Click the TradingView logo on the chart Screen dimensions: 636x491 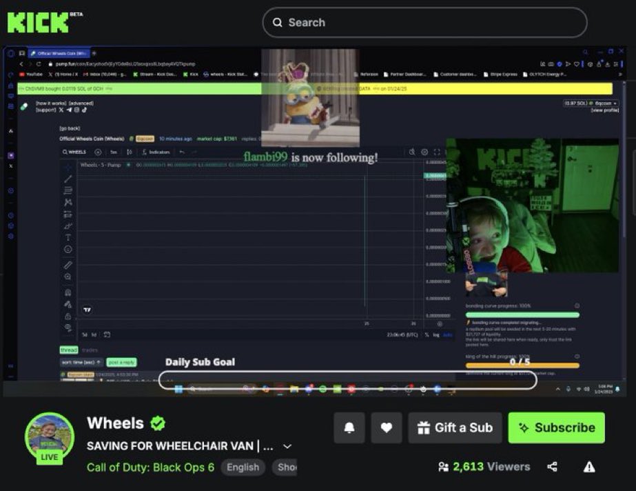[88, 310]
